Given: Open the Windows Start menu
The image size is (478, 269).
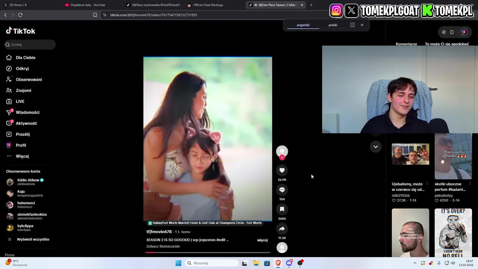Looking at the screenshot, I should [x=179, y=263].
